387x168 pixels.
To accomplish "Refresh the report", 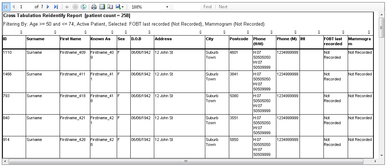I will [x=84, y=7].
